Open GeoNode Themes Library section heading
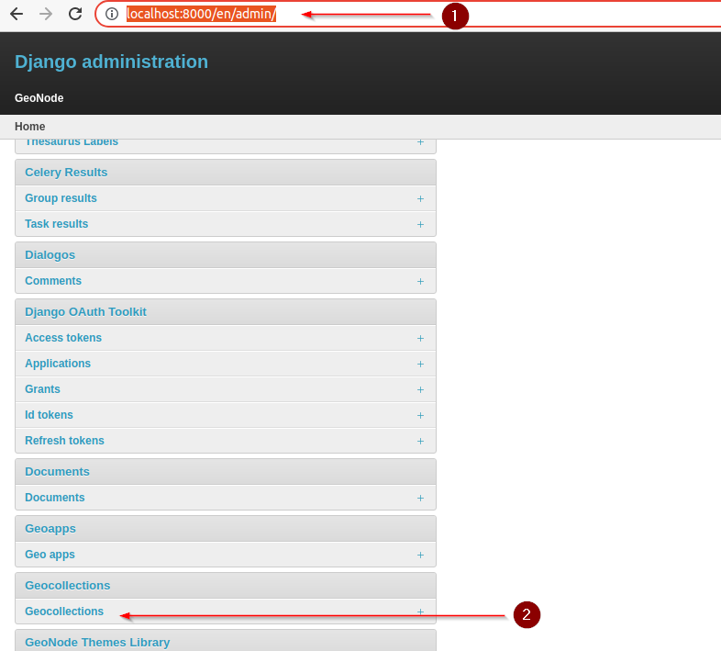Image resolution: width=721 pixels, height=651 pixels. point(97,642)
